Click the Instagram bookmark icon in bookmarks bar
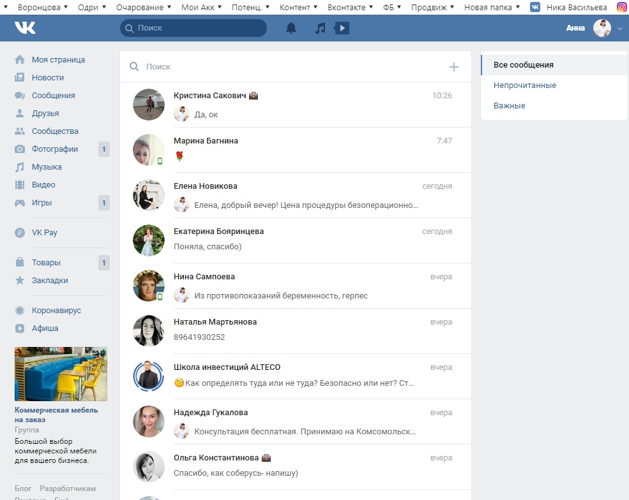This screenshot has width=629, height=500. (622, 7)
